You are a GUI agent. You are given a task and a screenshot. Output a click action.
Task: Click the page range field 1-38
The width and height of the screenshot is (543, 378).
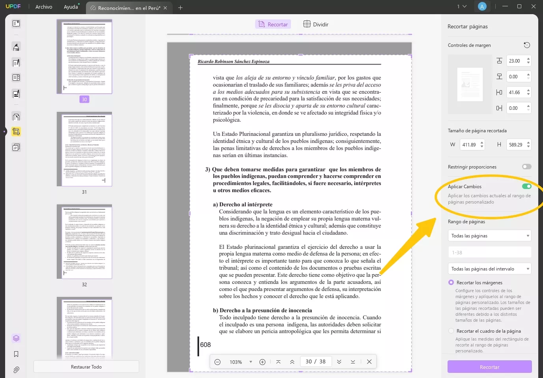pyautogui.click(x=489, y=252)
